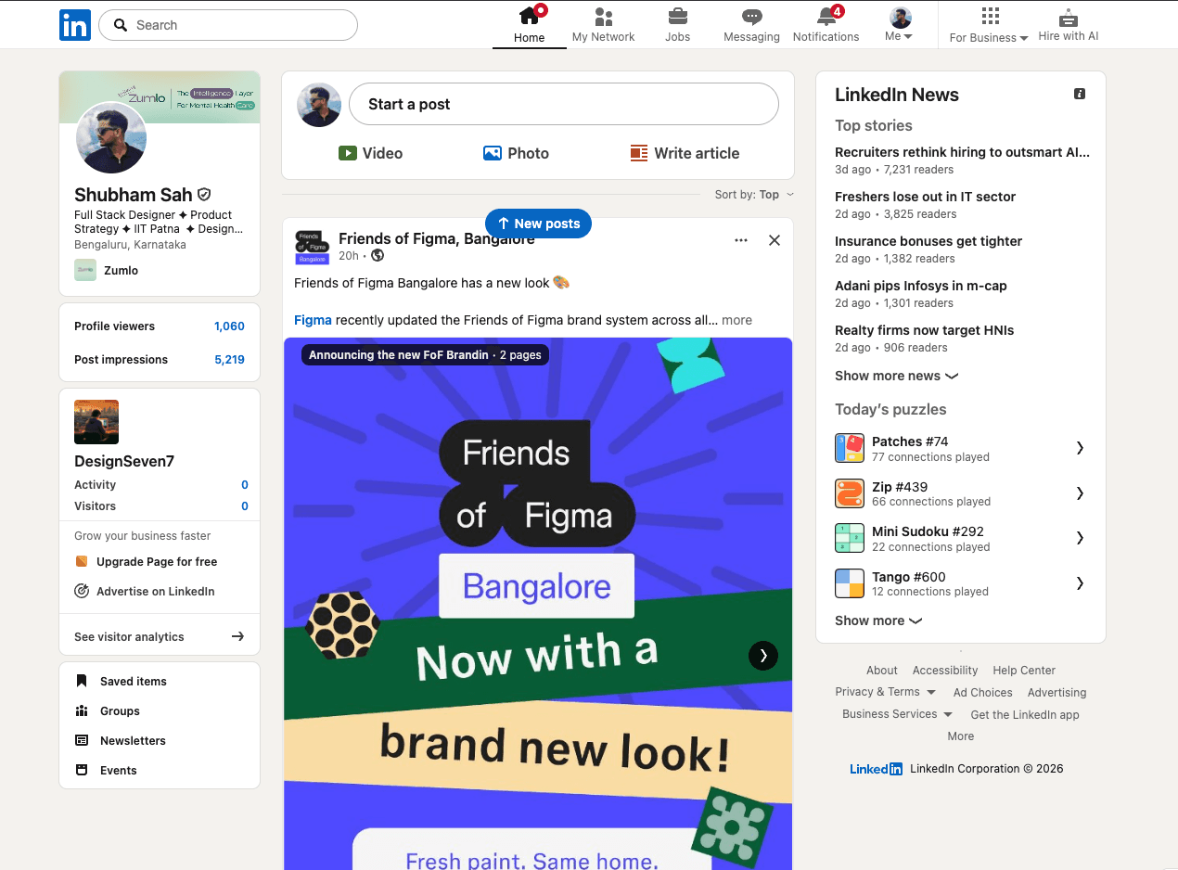Open Adani pips Infosys in m-cap story
The width and height of the screenshot is (1178, 870).
[921, 286]
